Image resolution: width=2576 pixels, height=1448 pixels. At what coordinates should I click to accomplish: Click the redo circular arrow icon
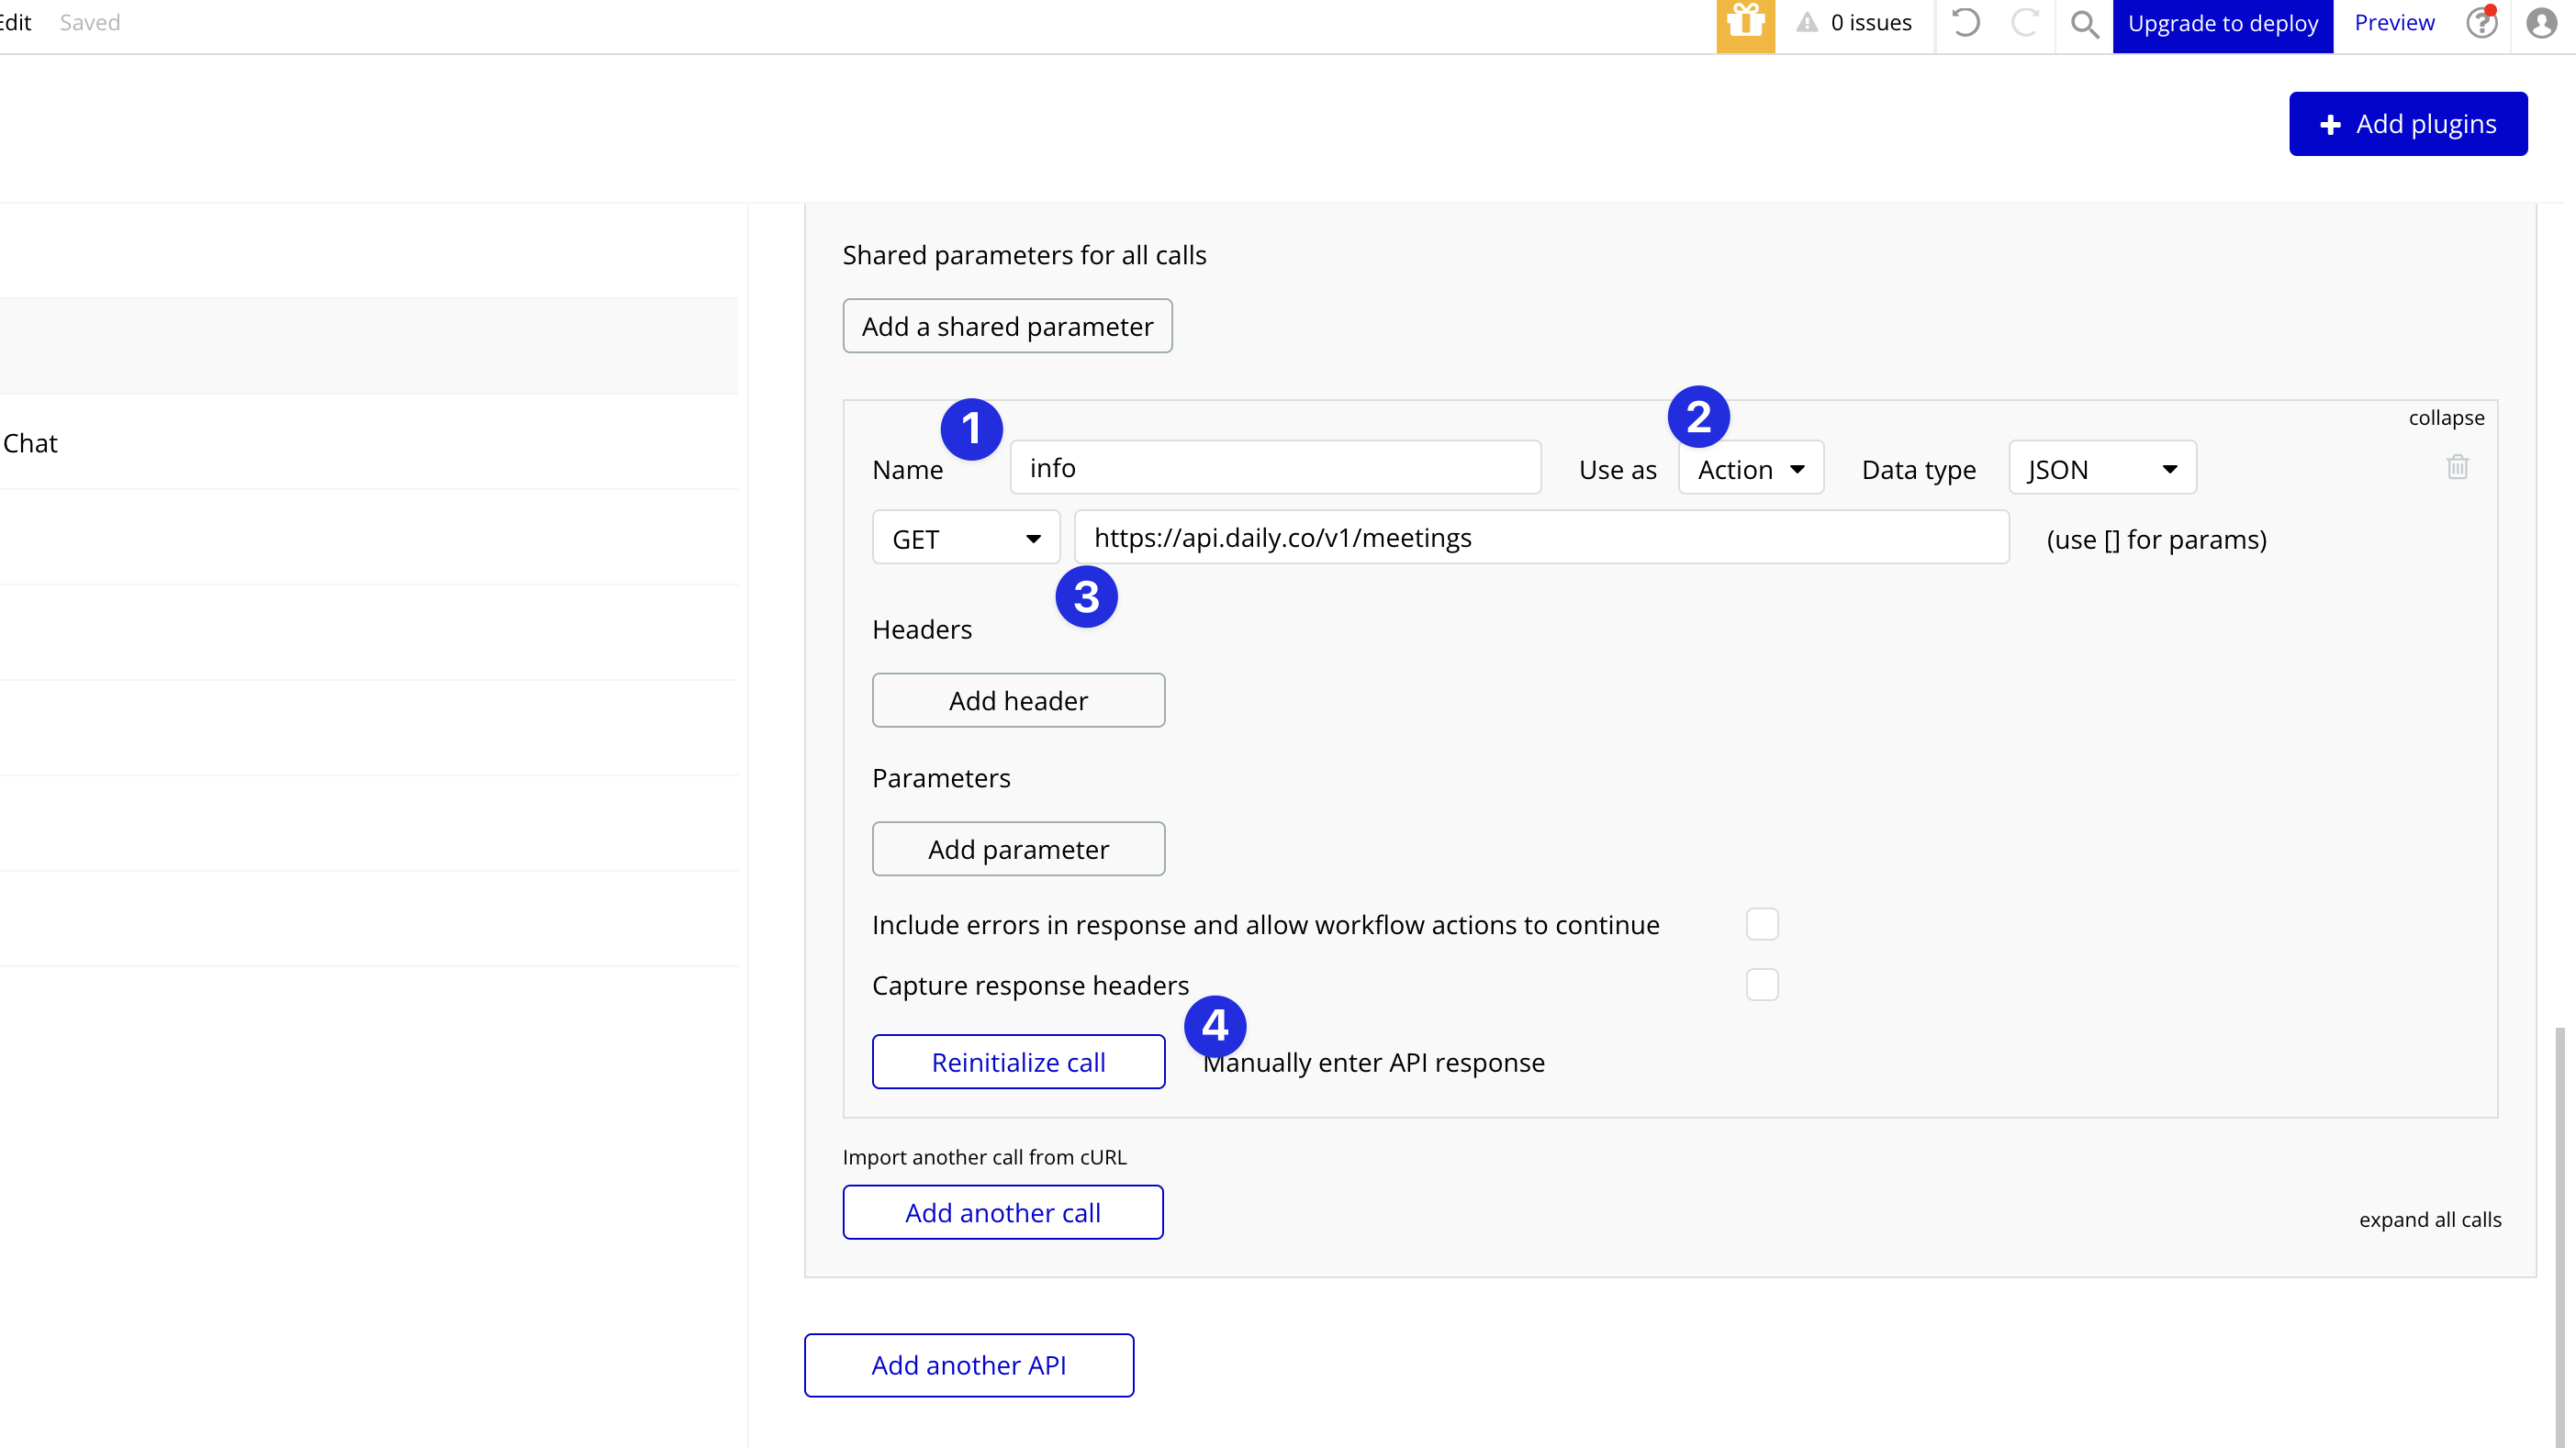click(x=2026, y=23)
